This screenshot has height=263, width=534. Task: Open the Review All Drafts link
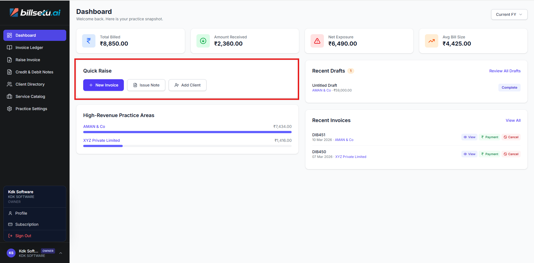pos(505,71)
